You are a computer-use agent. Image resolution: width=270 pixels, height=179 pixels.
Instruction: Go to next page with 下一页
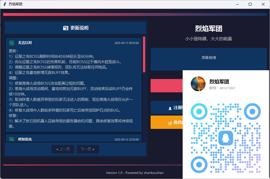pos(88,149)
